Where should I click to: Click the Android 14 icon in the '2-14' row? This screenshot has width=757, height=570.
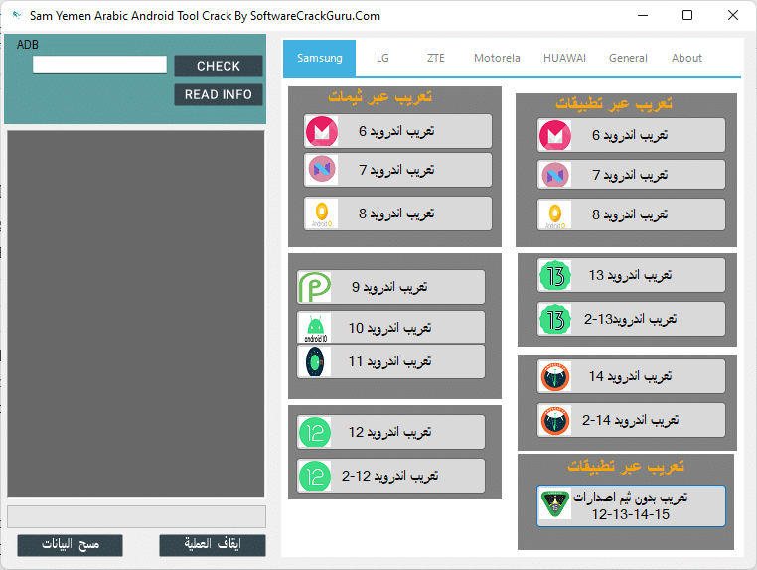[x=555, y=420]
